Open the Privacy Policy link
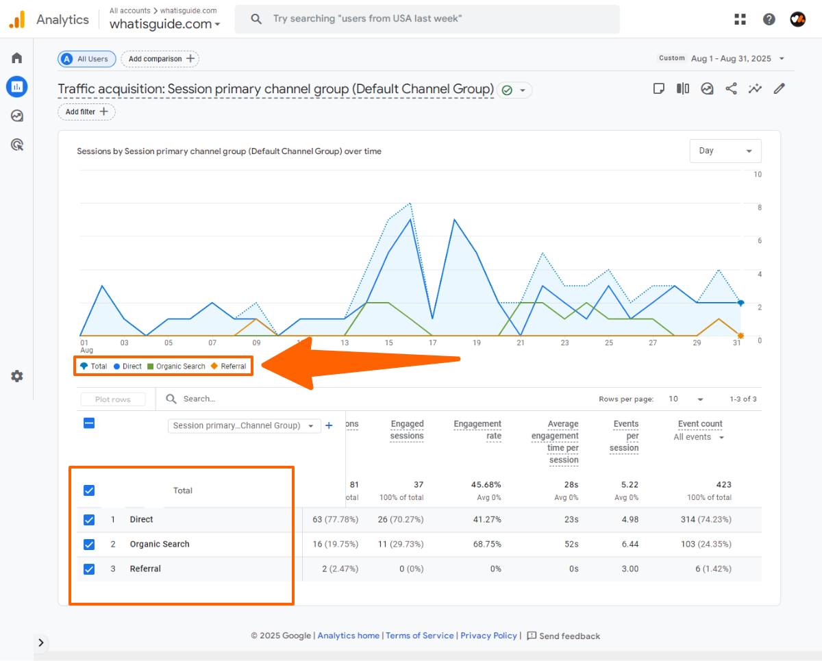This screenshot has width=822, height=661. click(488, 636)
